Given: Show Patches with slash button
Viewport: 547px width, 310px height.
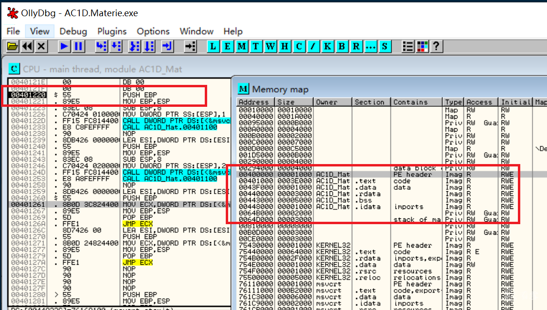Looking at the screenshot, I should [313, 46].
